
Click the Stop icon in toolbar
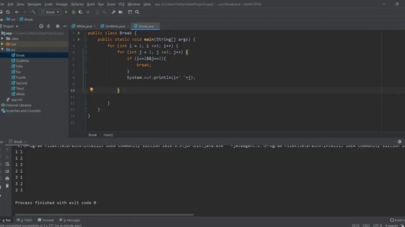coord(88,12)
